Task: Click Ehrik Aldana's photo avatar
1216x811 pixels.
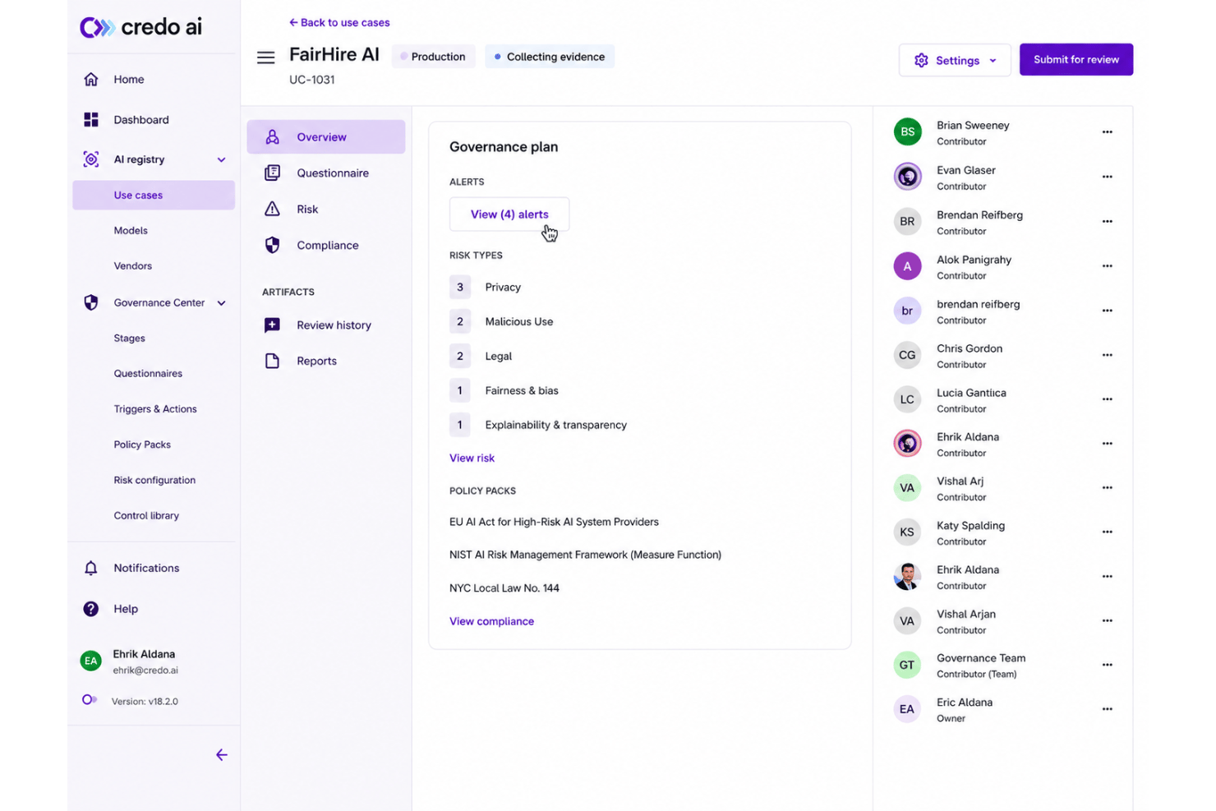Action: [907, 576]
